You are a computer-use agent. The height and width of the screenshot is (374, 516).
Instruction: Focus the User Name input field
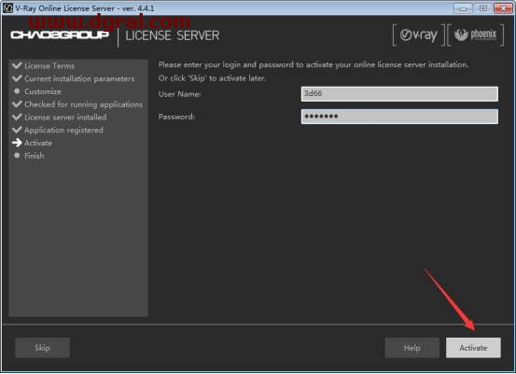[399, 94]
